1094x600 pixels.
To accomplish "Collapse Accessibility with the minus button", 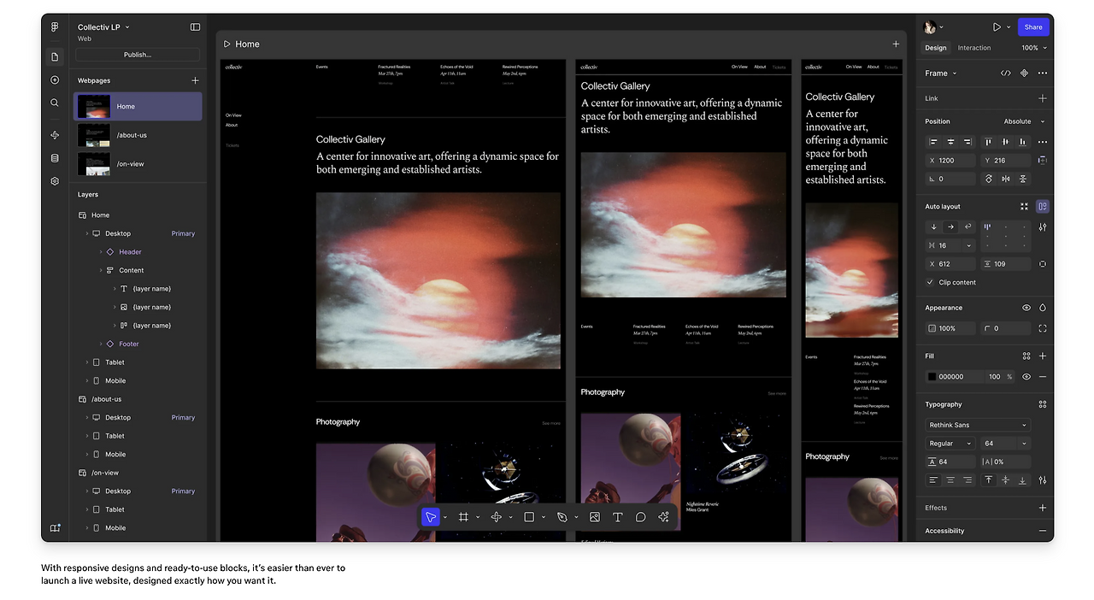I will [1043, 531].
